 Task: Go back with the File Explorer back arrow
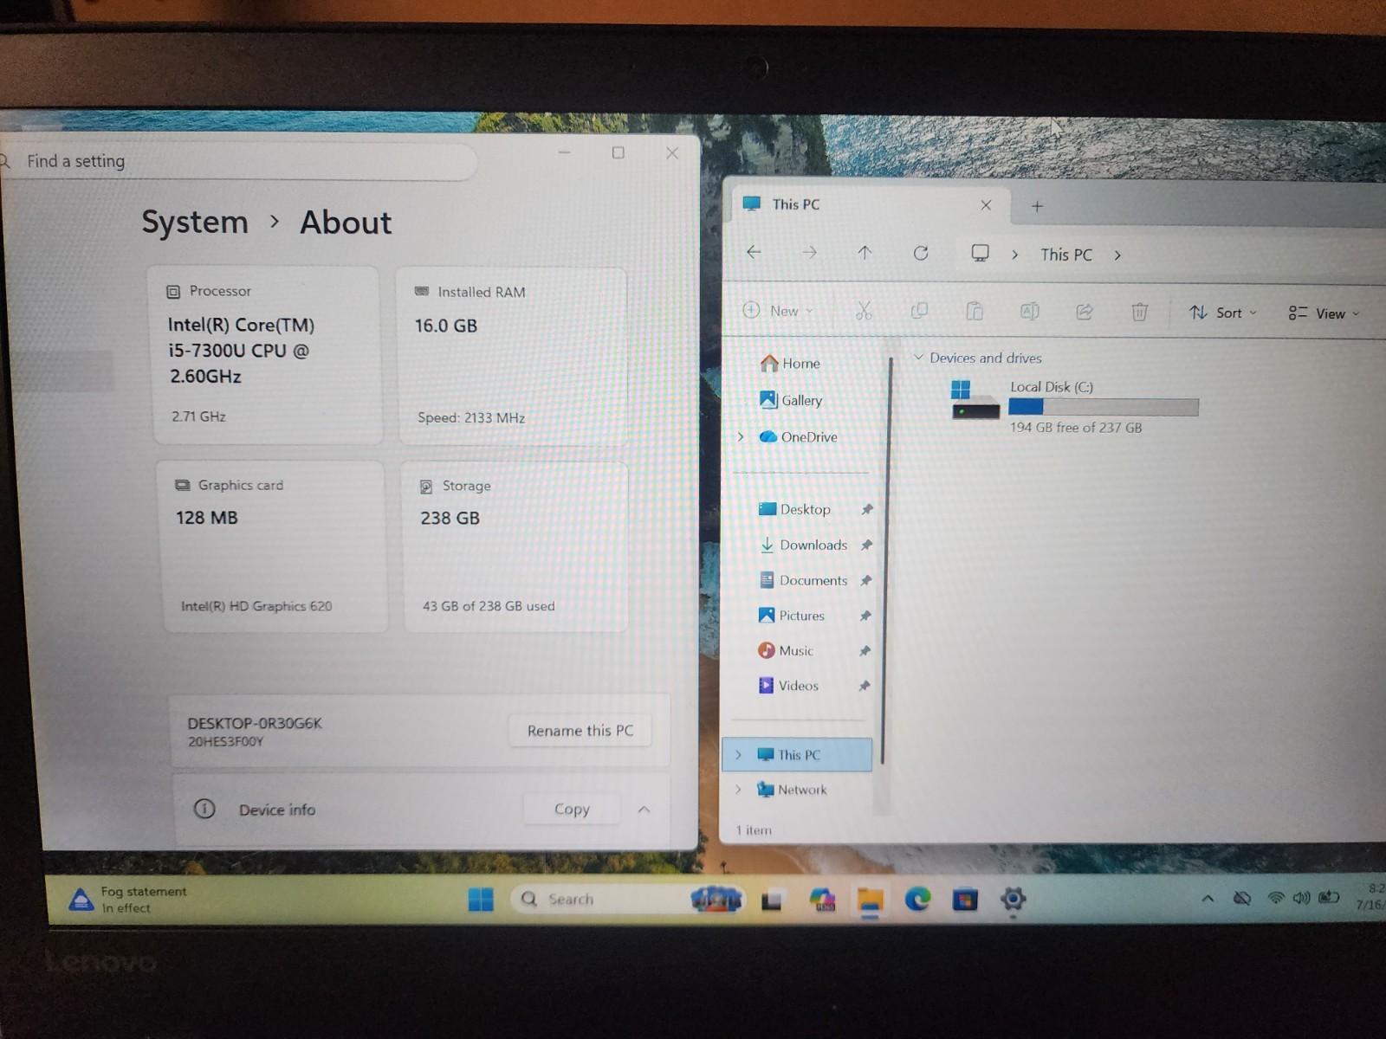pos(754,252)
